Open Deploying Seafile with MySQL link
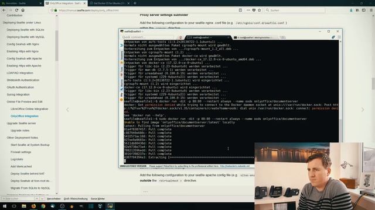Screen dimensions: 375x210 [x=26, y=37]
